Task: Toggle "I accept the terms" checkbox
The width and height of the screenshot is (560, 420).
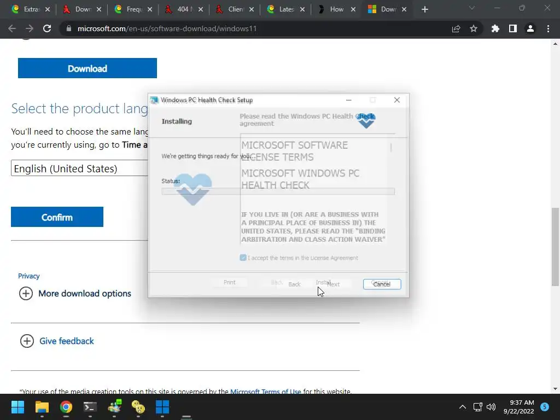Action: (243, 258)
